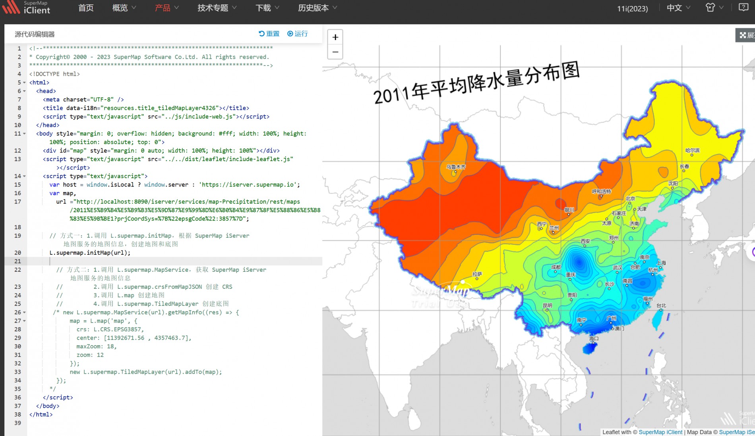This screenshot has height=436, width=755.
Task: Click the closing </html> tag line
Action: coord(41,415)
